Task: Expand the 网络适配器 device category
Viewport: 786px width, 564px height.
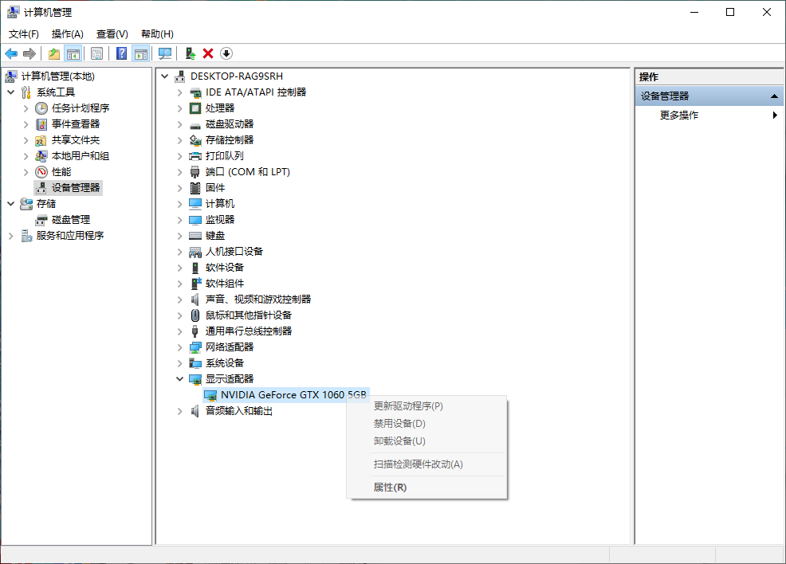Action: (x=180, y=347)
